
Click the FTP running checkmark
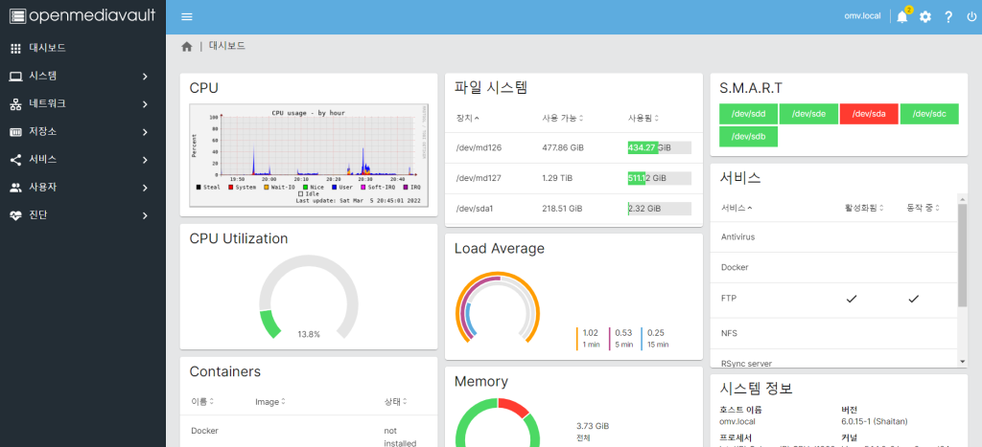914,299
